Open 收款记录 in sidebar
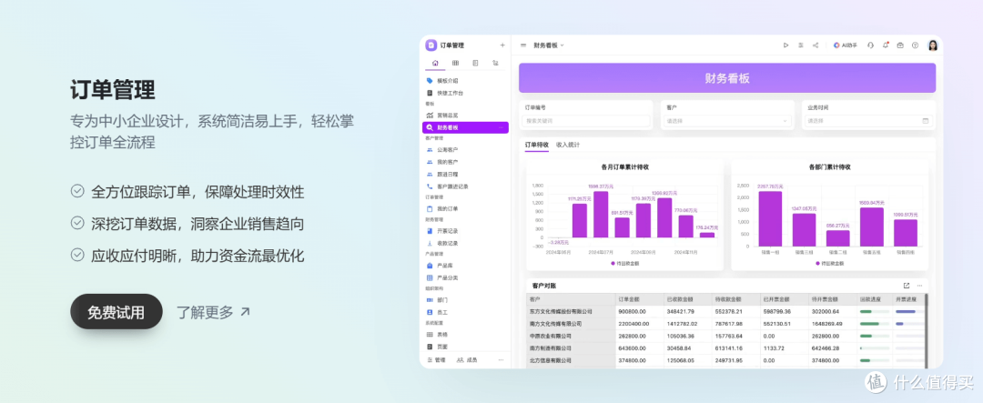Screen dimensions: 983x403 point(465,243)
